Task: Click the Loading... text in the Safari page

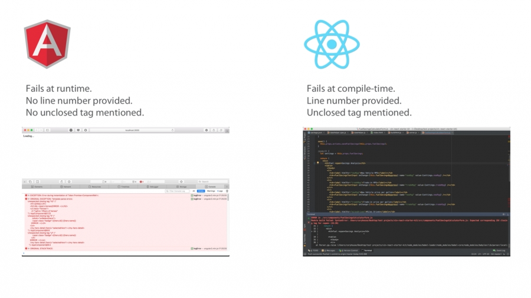Action: click(28, 136)
